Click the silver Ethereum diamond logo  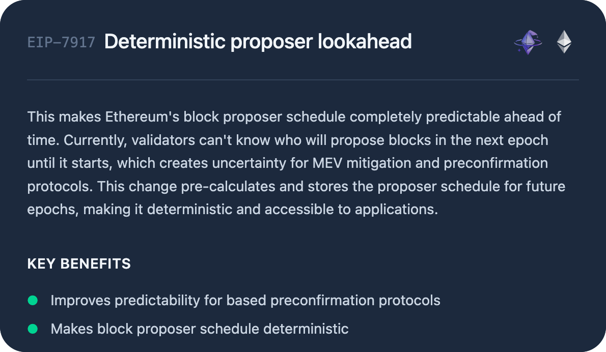point(564,42)
